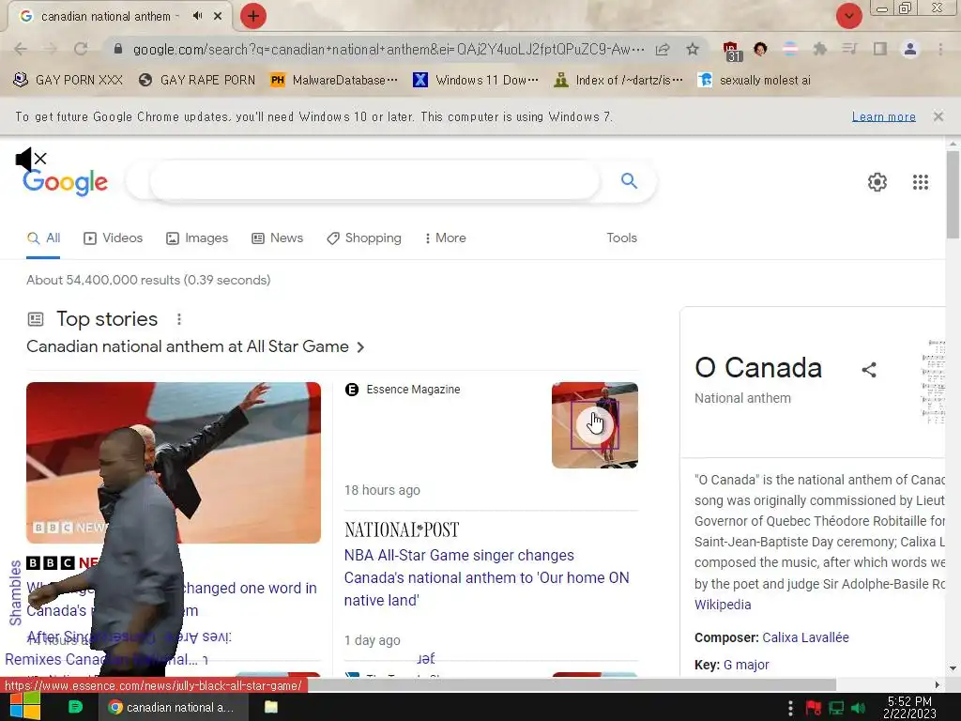Open the search Tools options
The height and width of the screenshot is (721, 961).
[x=621, y=238]
